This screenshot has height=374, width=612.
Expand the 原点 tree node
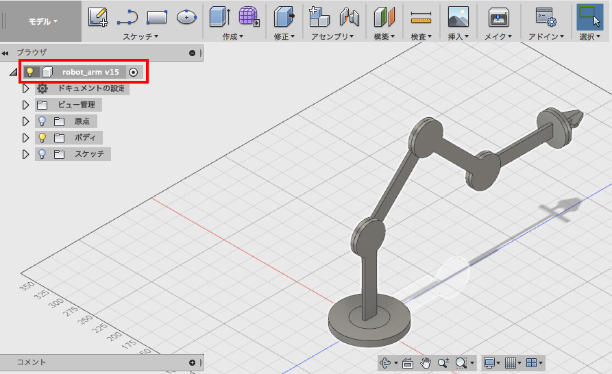click(26, 121)
